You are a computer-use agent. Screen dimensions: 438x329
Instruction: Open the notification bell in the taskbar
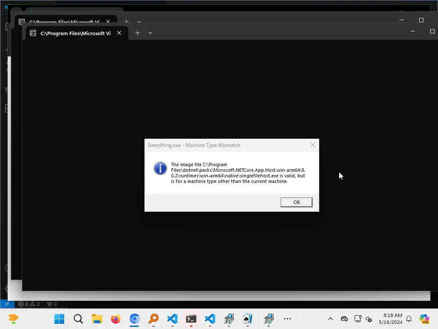point(409,319)
